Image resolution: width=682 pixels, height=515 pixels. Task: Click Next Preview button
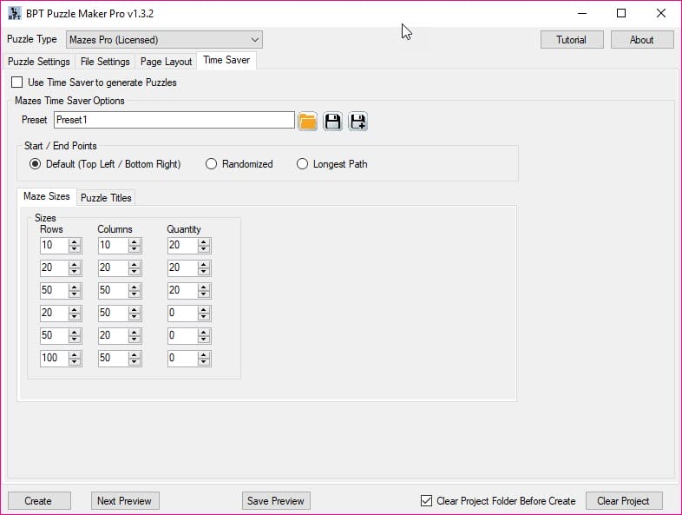pyautogui.click(x=125, y=500)
